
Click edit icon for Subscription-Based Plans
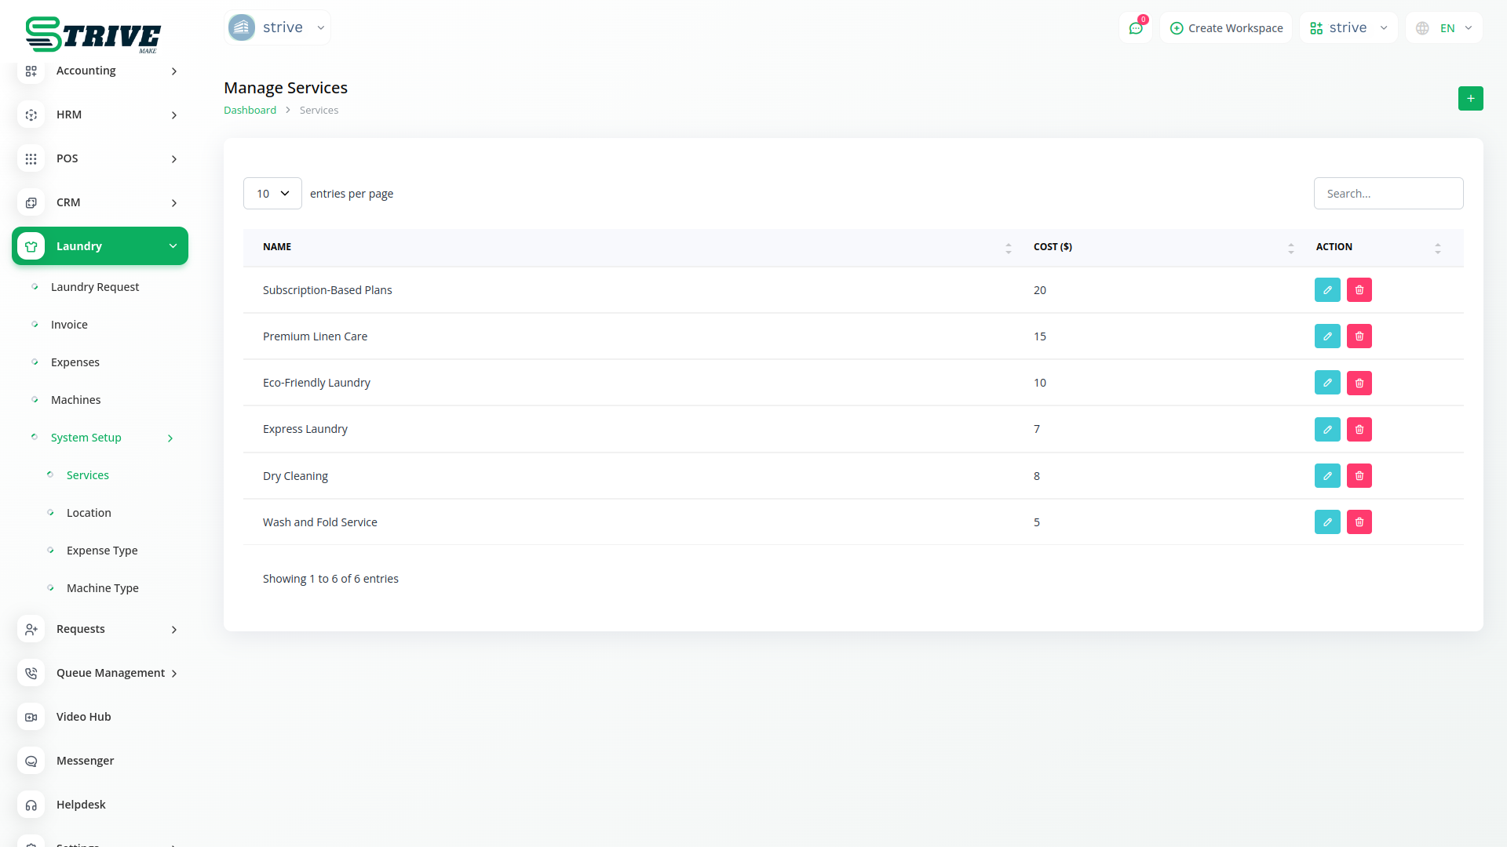1327,290
